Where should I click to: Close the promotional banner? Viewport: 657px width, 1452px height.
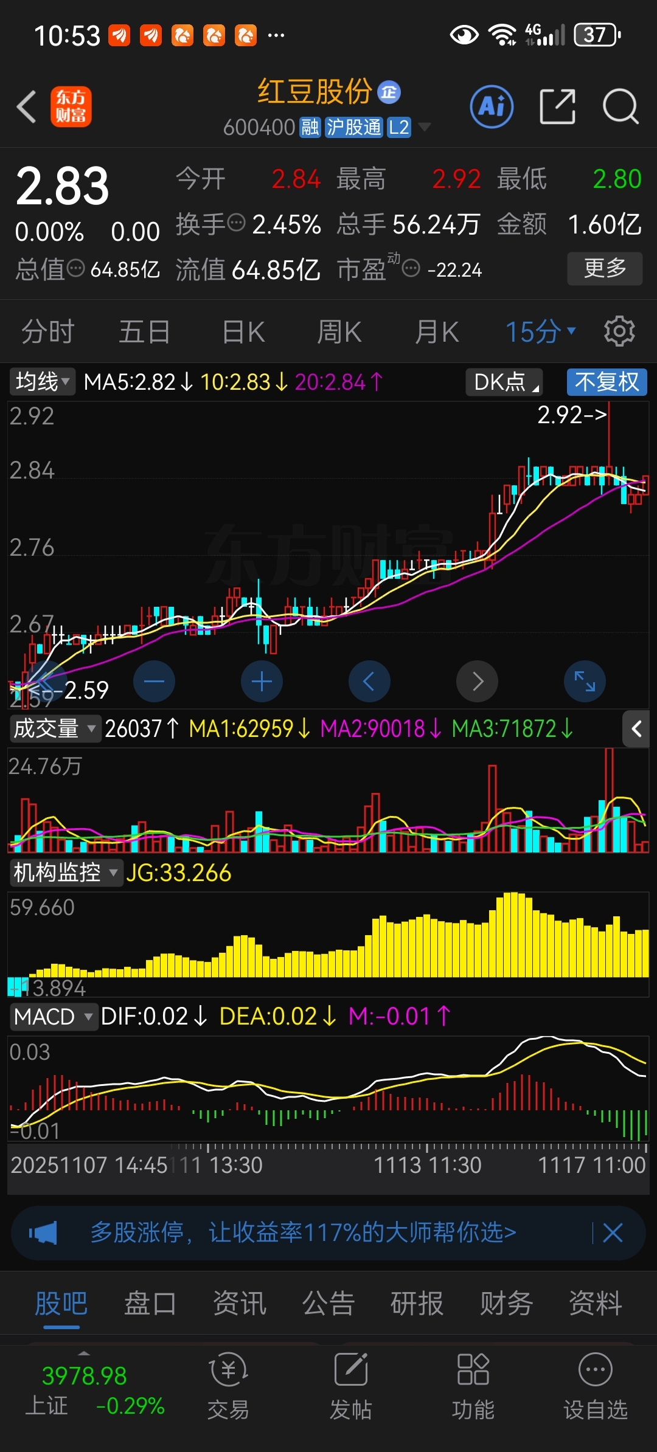click(x=613, y=1233)
